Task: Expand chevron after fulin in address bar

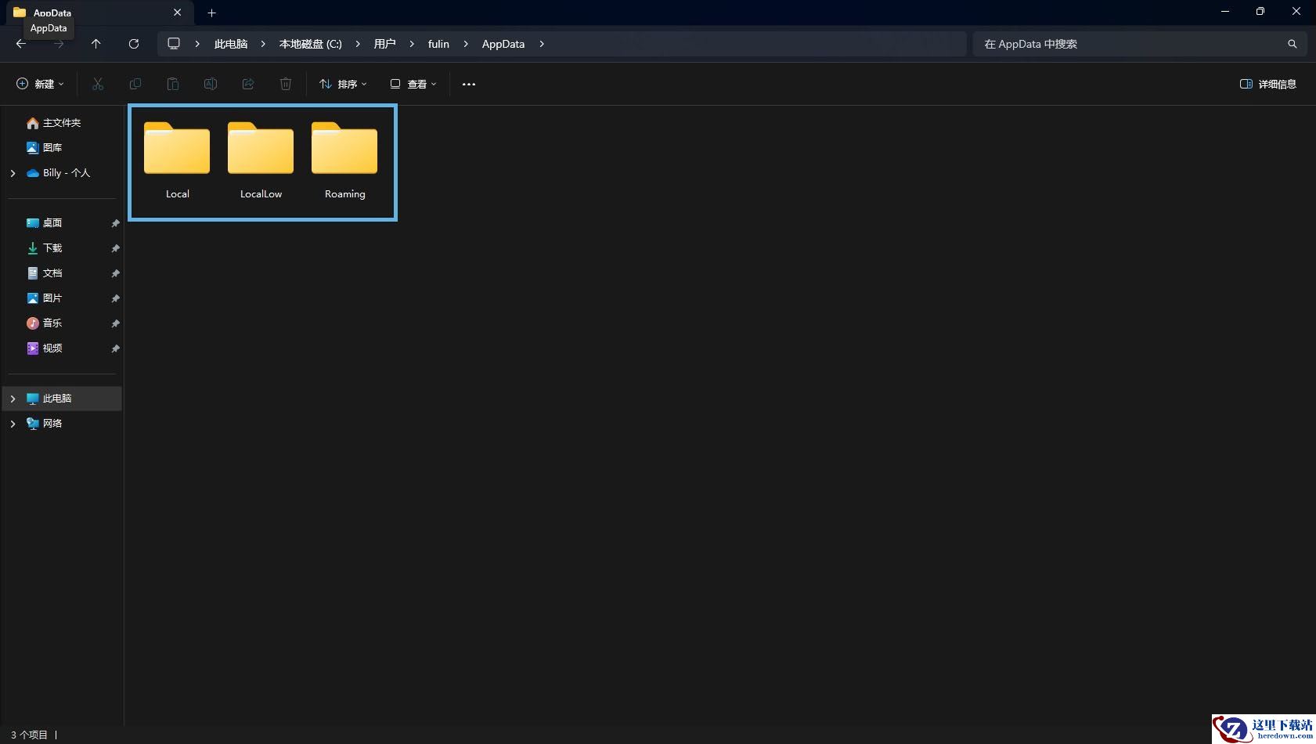Action: point(466,44)
